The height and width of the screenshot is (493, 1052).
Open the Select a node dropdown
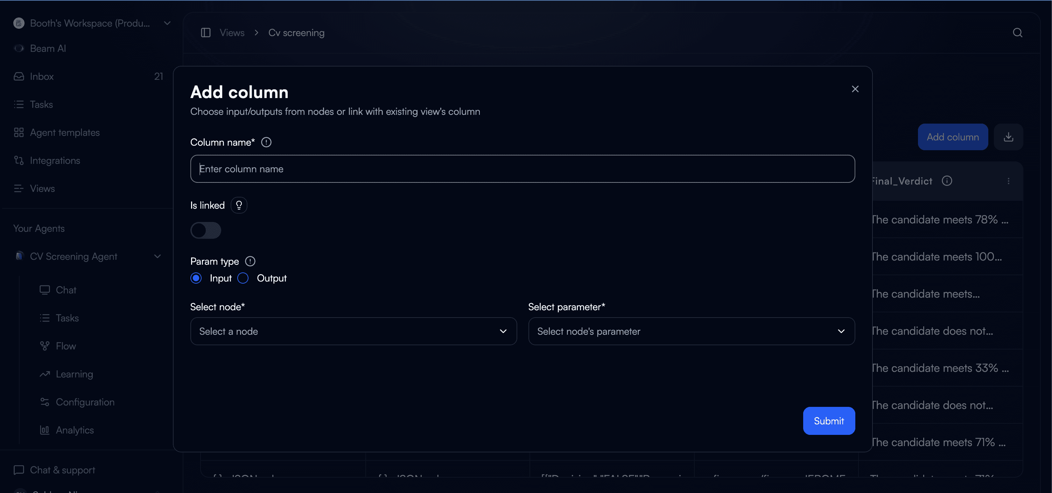[353, 331]
